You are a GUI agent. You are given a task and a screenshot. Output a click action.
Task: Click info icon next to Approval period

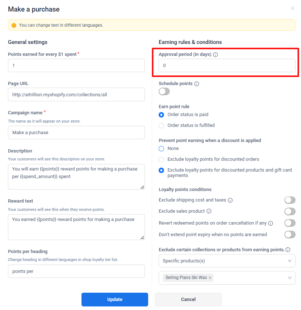(216, 55)
